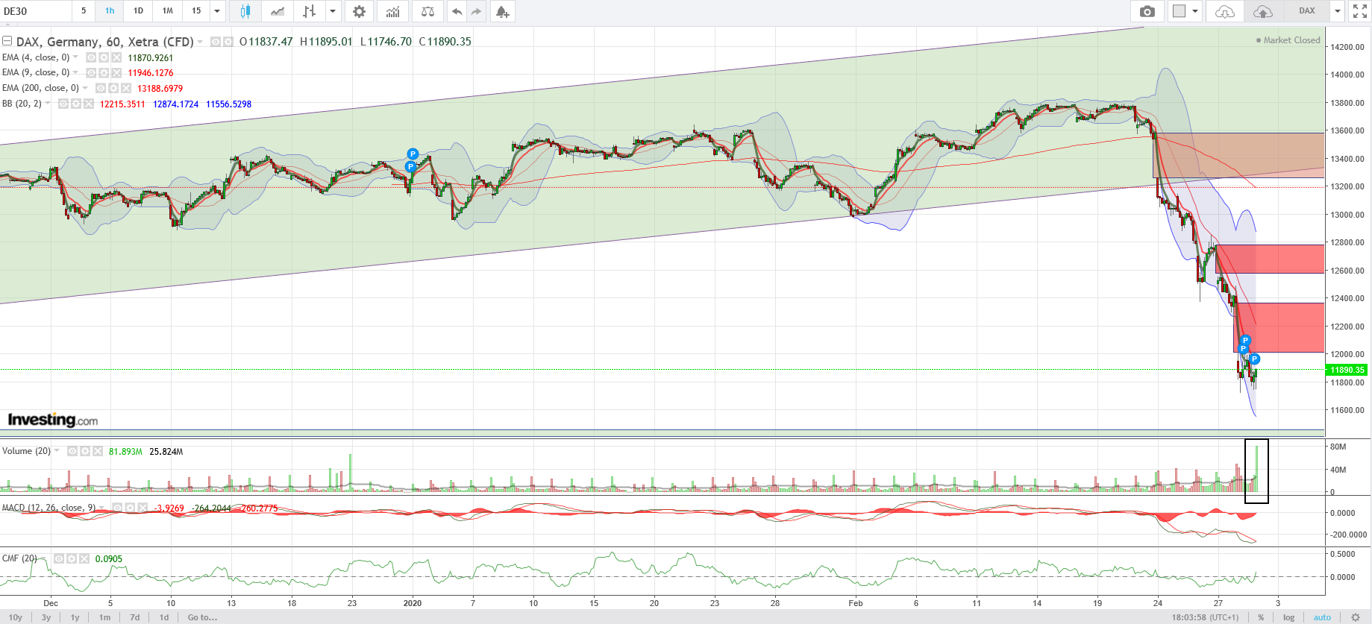Select the 1M timeframe
The width and height of the screenshot is (1372, 624).
click(x=168, y=11)
